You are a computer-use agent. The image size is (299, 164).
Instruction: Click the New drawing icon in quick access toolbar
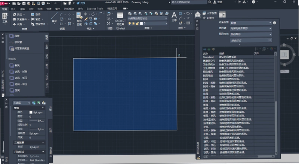point(14,3)
